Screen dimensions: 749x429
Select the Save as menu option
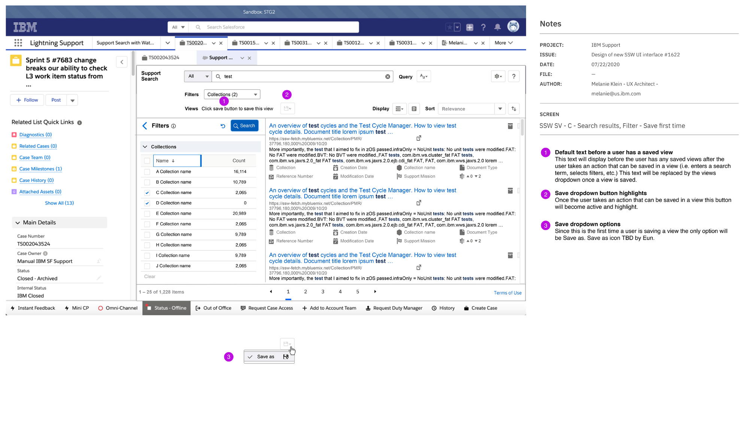[266, 357]
